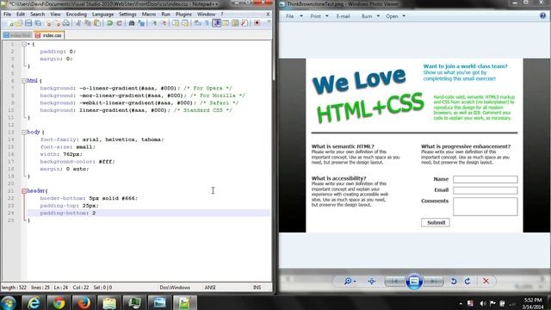The width and height of the screenshot is (551, 310).
Task: Toggle Word Wrap in Notepad++ toolbar
Action: point(197,23)
